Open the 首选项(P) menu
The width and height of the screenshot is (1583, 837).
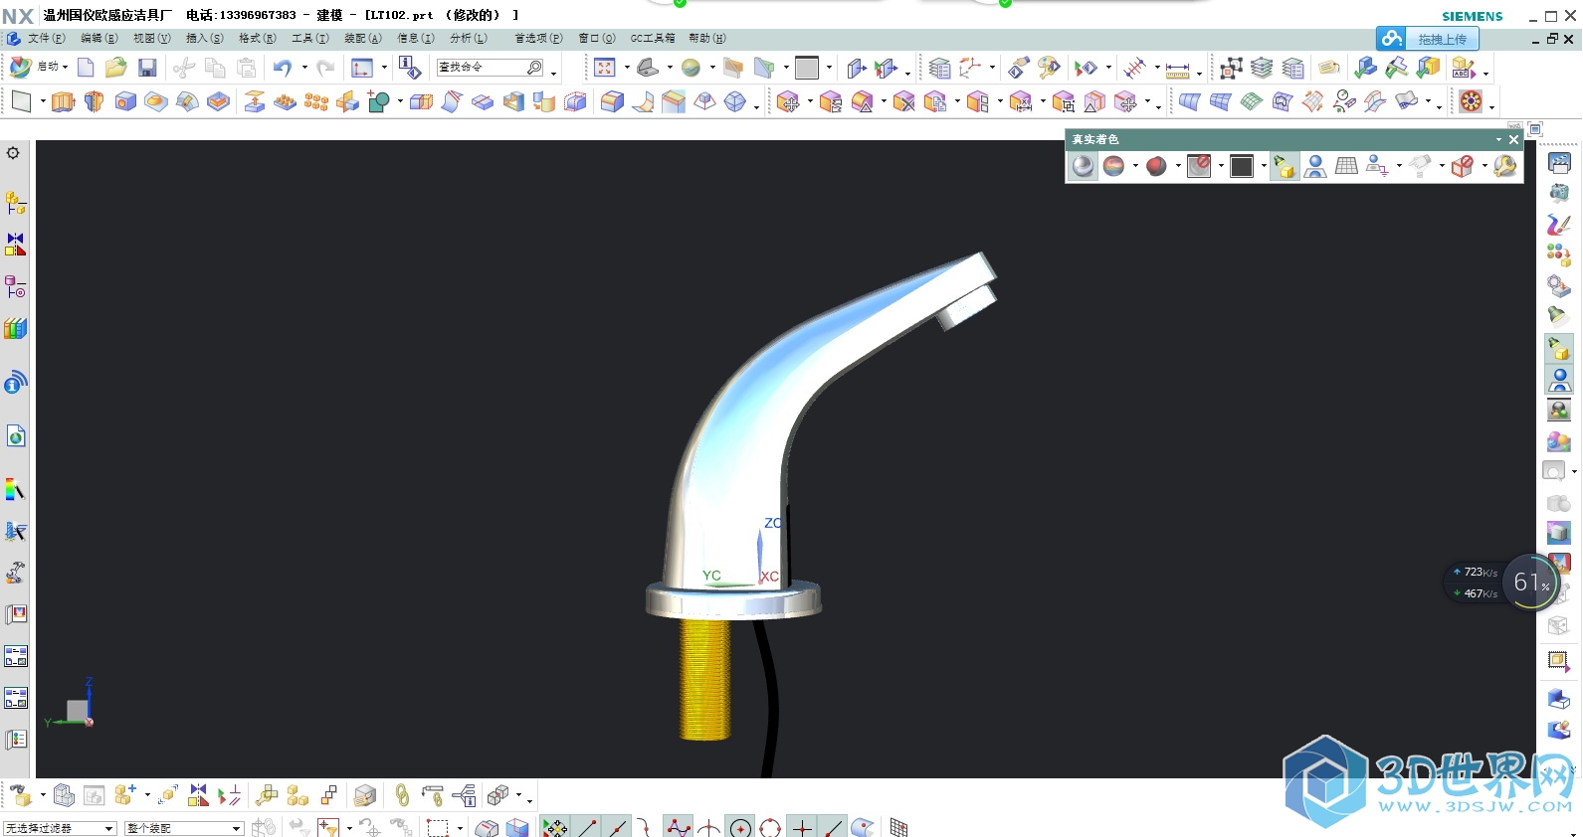[538, 39]
